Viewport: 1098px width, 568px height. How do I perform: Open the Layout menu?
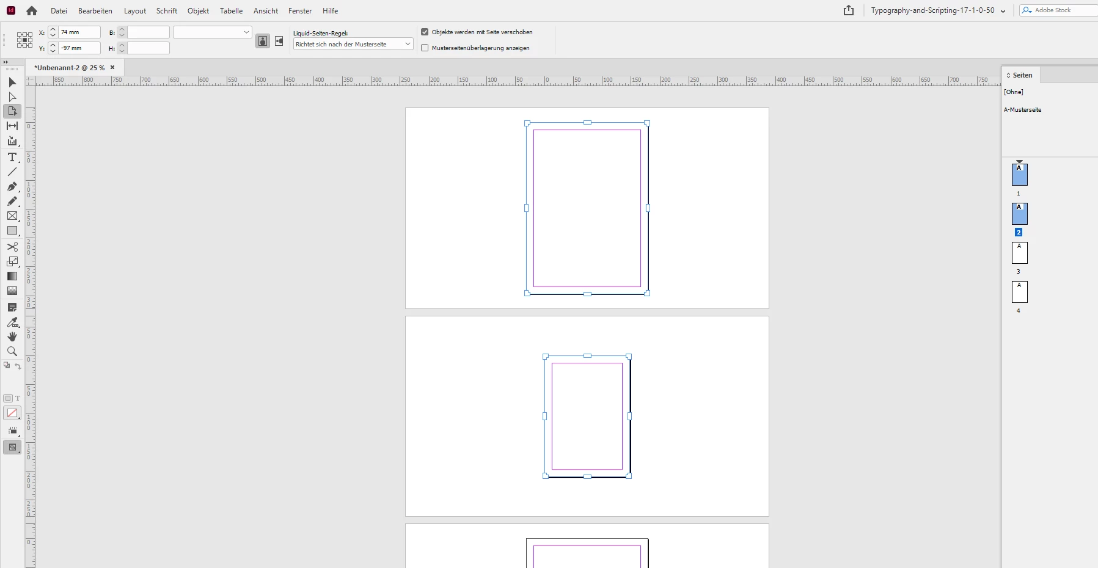click(x=135, y=10)
